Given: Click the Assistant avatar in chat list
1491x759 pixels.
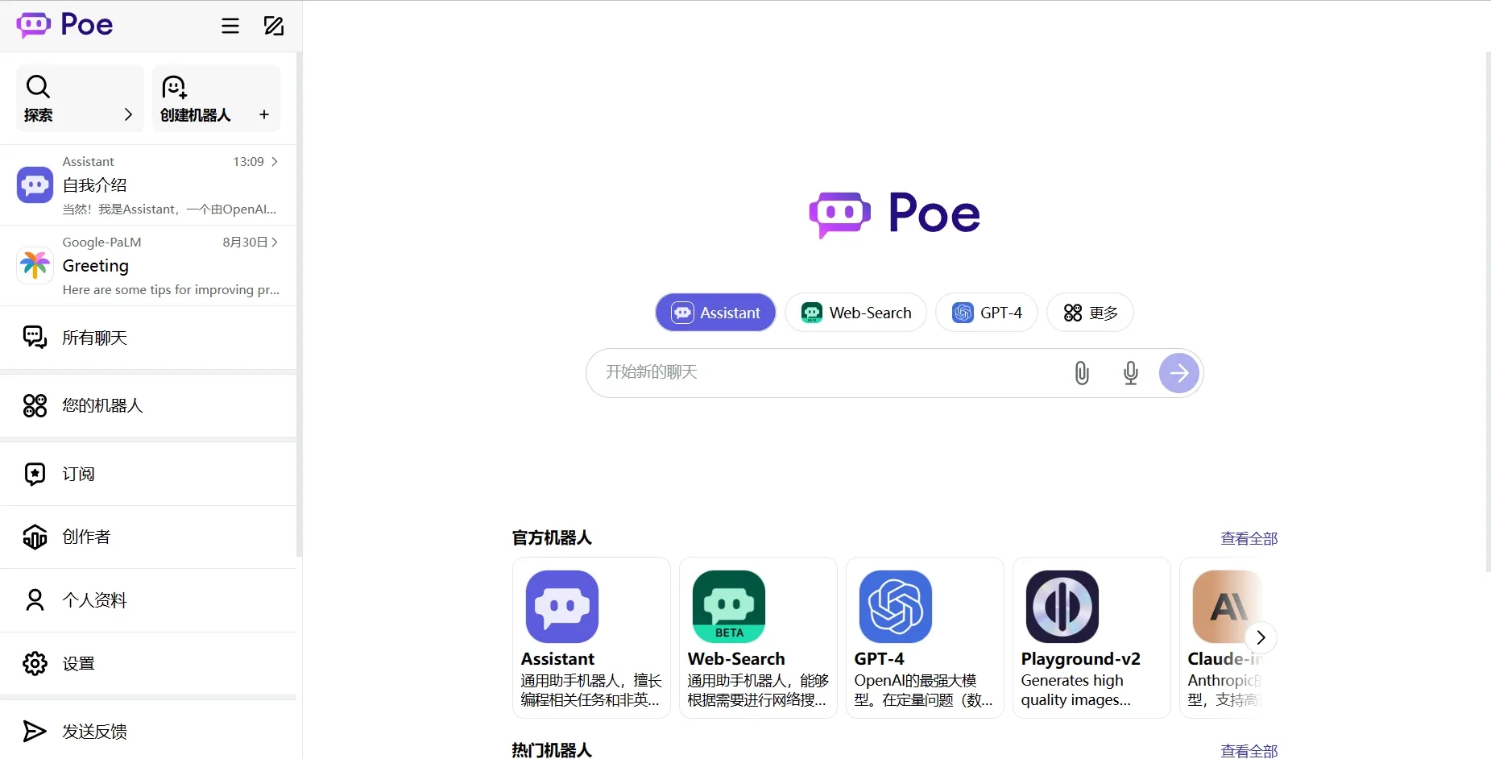Looking at the screenshot, I should 35,185.
